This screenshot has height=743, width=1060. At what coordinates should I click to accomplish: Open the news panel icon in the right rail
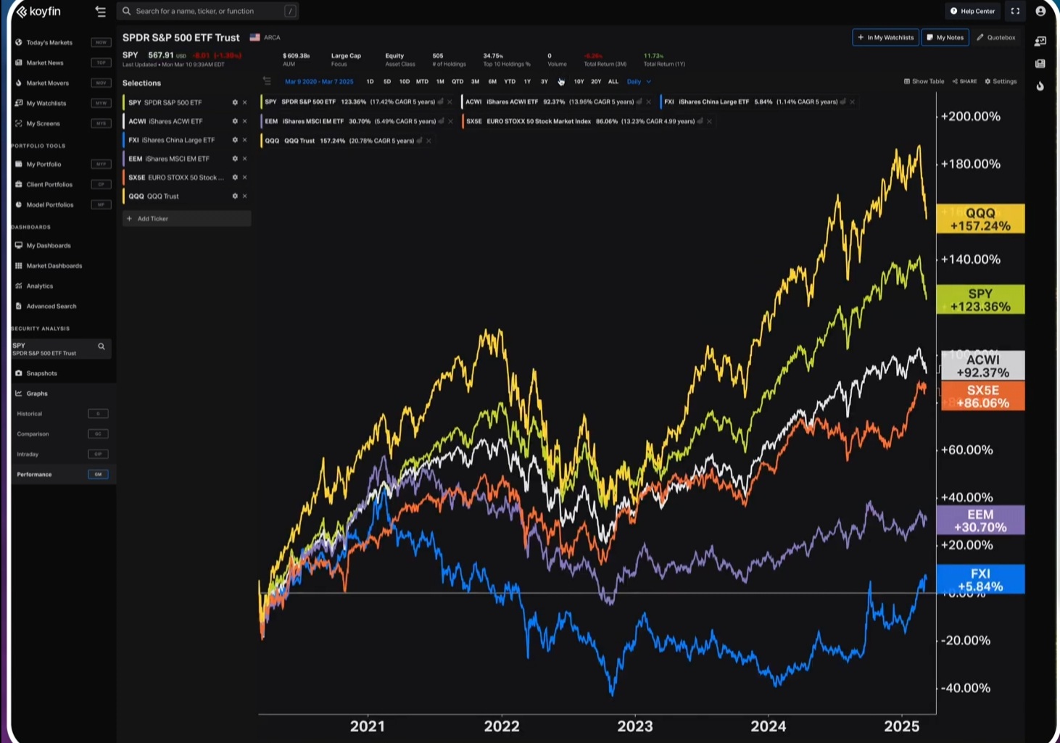pos(1040,64)
